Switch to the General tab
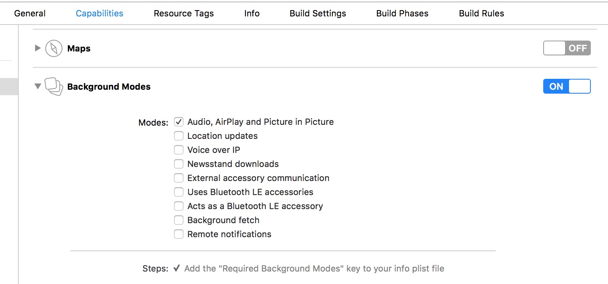Screen dimensions: 608x284 30,13
